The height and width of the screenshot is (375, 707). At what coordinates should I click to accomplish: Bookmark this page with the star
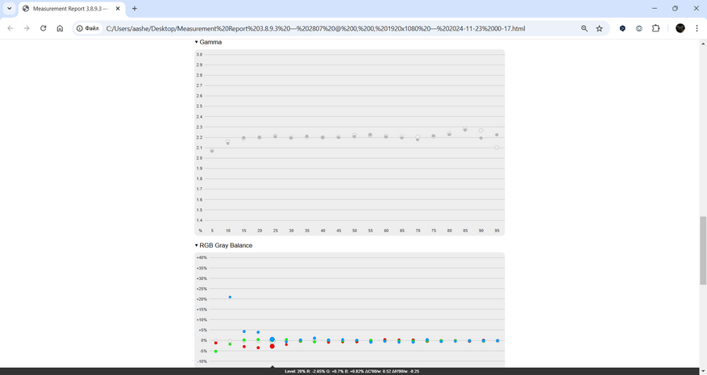click(599, 28)
